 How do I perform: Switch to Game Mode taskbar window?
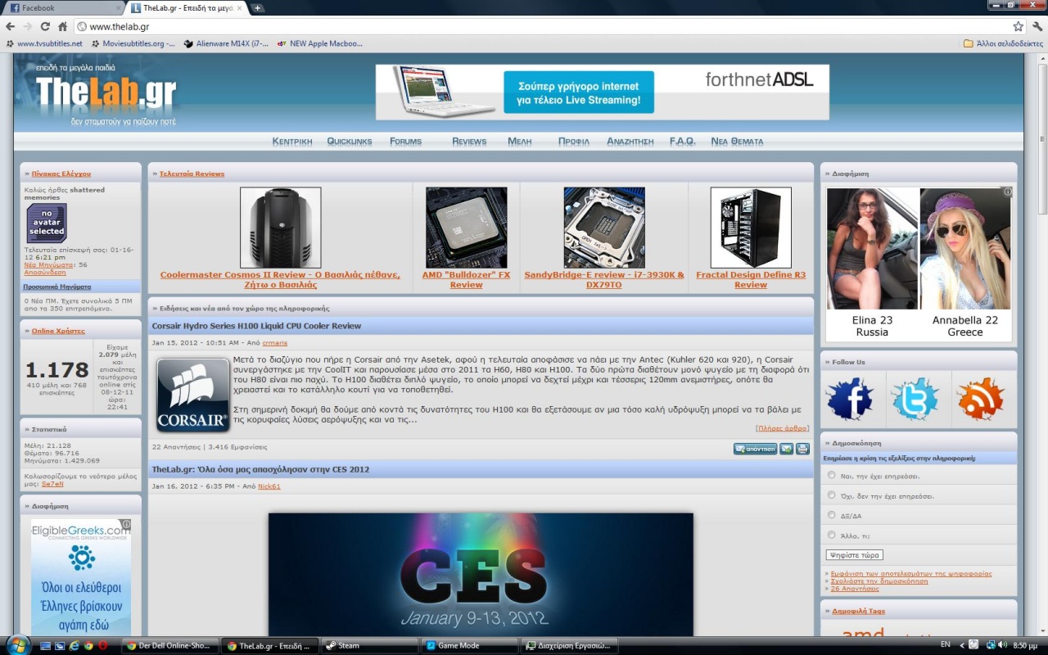coord(469,645)
